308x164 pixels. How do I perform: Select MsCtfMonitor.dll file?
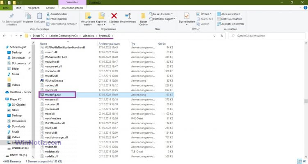(x=53, y=123)
